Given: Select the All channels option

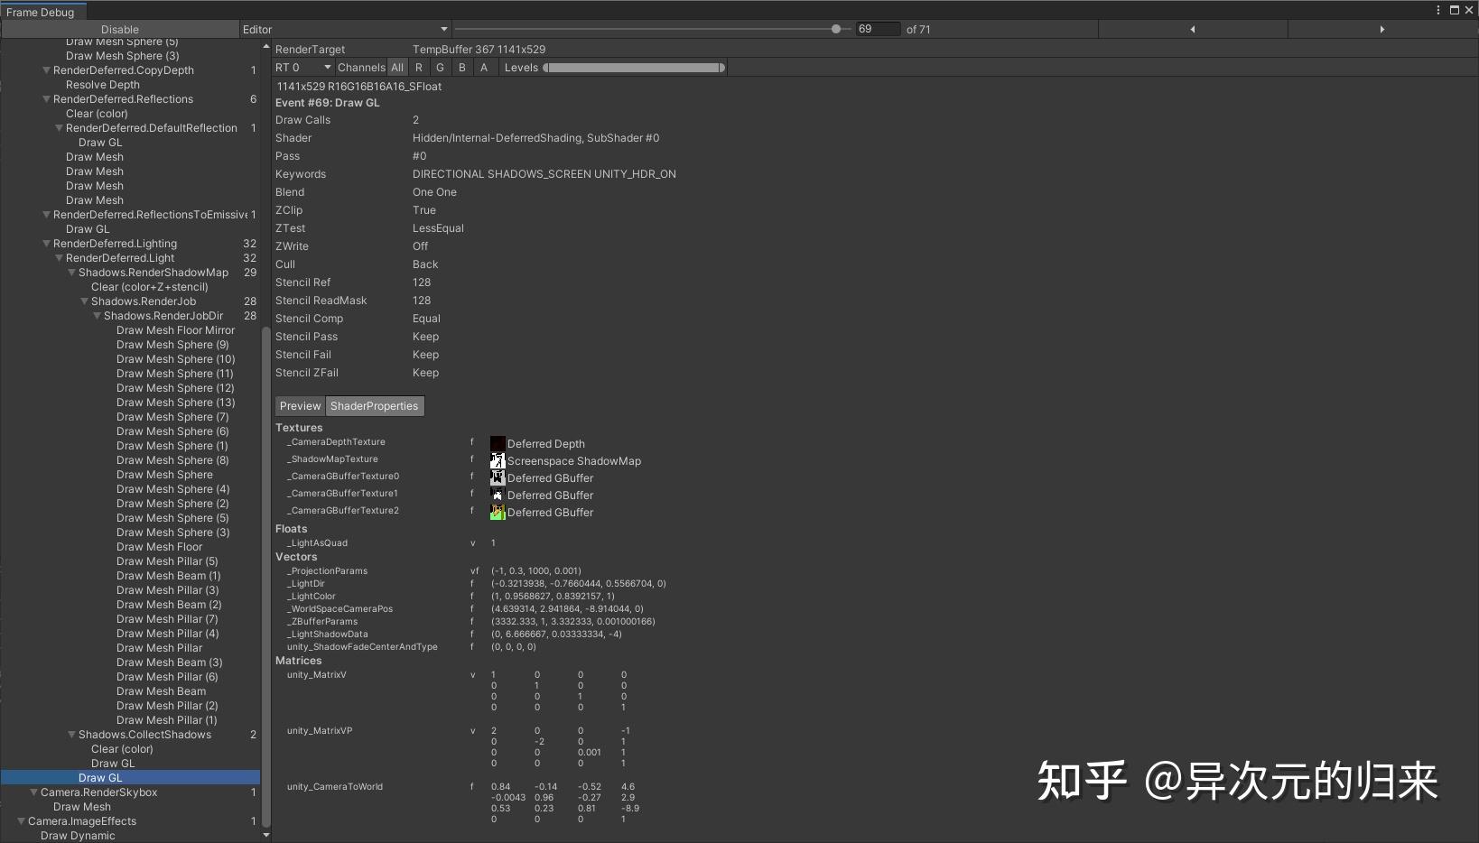Looking at the screenshot, I should 397,67.
